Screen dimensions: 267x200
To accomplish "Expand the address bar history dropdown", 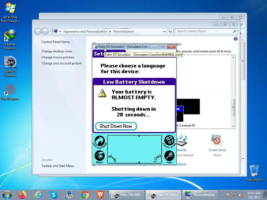I will point(164,32).
